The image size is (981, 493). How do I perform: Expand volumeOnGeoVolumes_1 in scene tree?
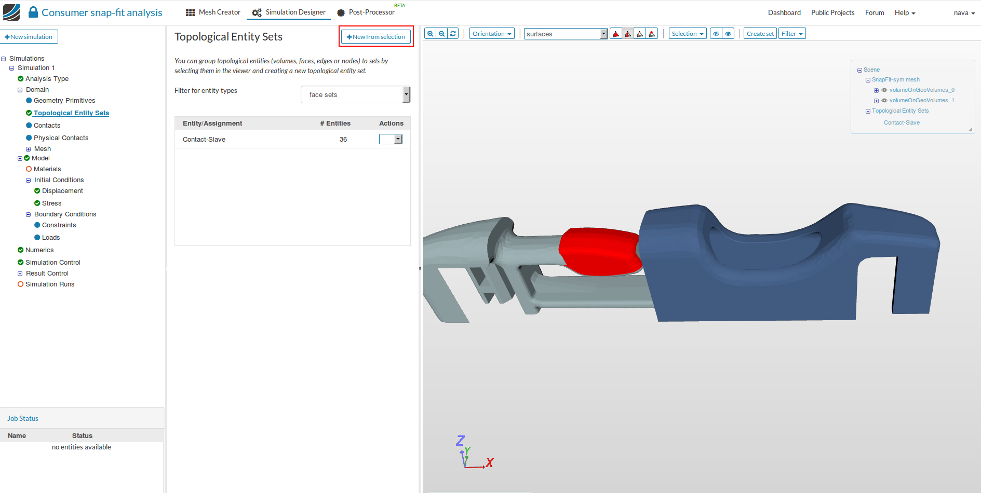point(876,101)
